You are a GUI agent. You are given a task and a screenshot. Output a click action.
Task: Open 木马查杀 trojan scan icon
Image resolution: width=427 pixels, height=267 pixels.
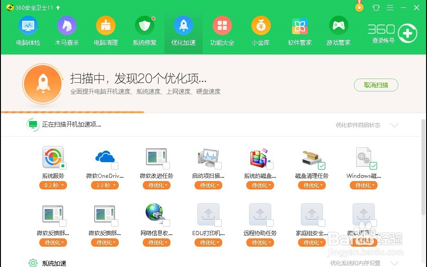[67, 25]
